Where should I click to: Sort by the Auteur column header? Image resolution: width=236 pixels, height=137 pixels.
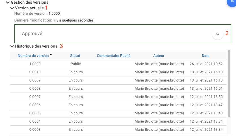tap(159, 56)
